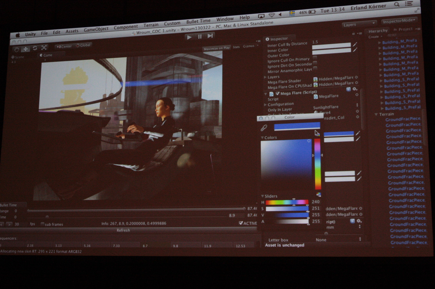Open Mega Flare component gear settings

pos(355,89)
